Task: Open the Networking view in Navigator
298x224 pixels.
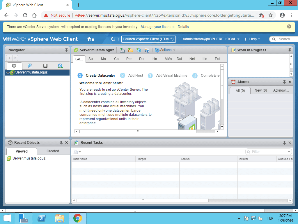Action: (x=60, y=66)
